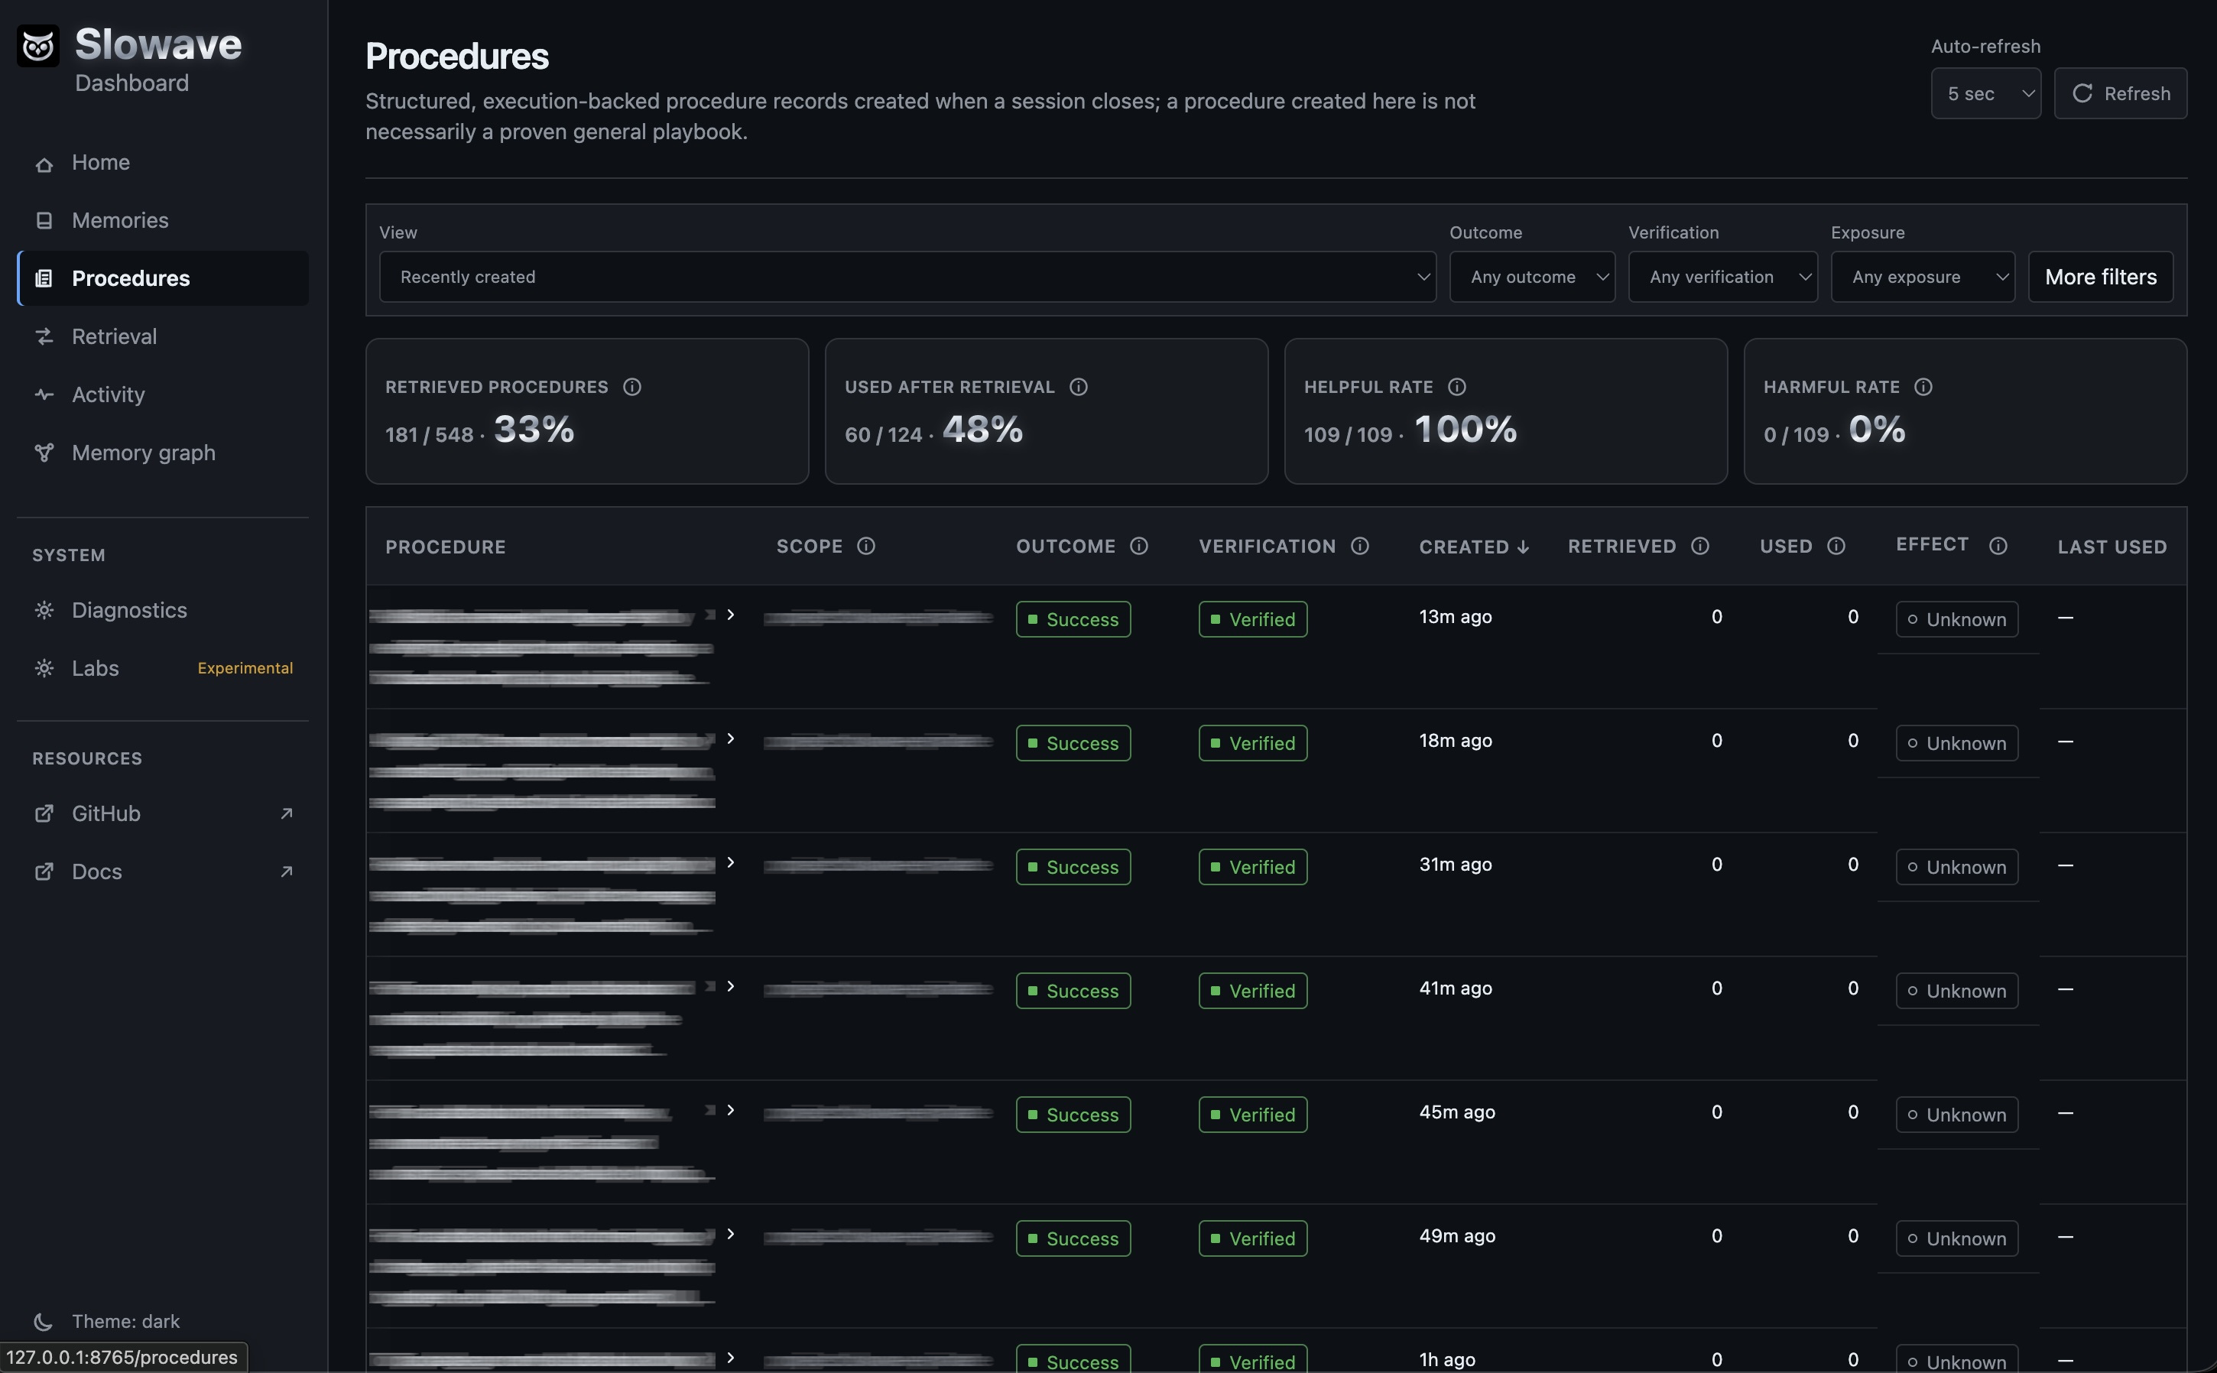The width and height of the screenshot is (2217, 1373).
Task: Open the Auto-refresh 5 sec dropdown
Action: 1986,93
